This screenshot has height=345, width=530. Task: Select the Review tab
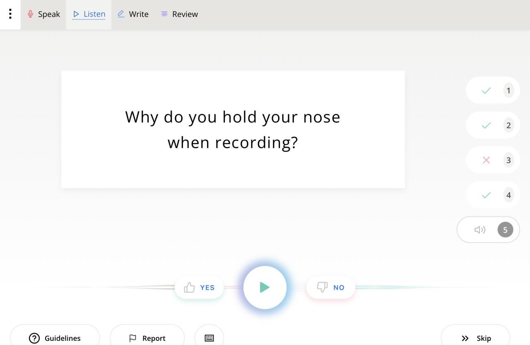pos(179,14)
